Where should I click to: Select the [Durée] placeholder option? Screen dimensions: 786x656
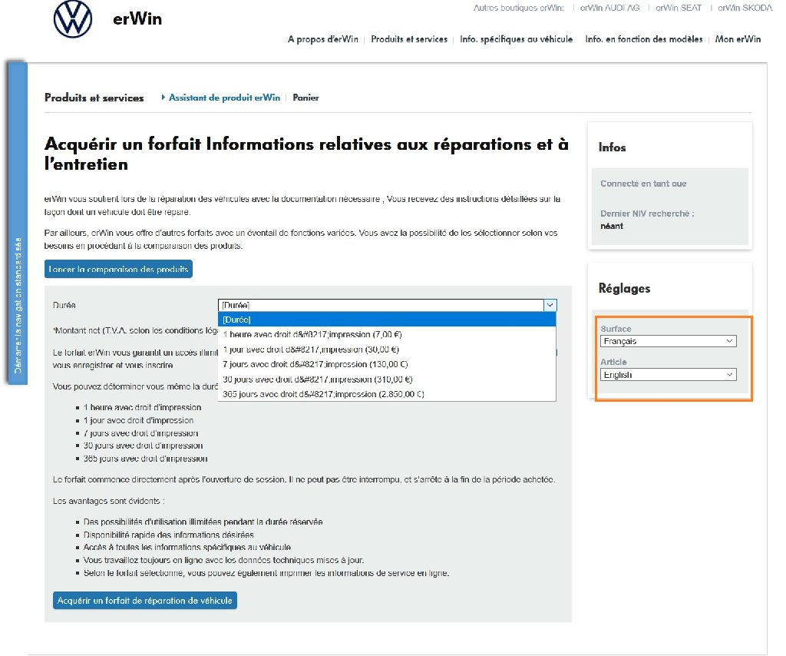[387, 320]
